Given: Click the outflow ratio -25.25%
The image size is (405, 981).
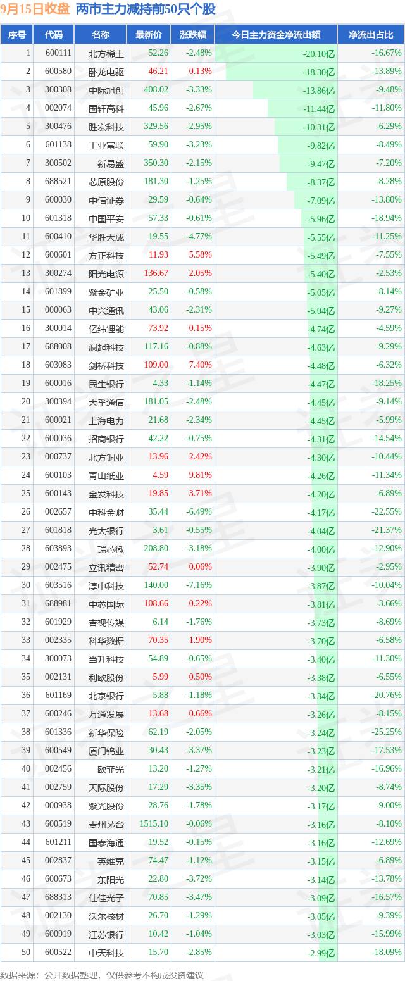Looking at the screenshot, I should pyautogui.click(x=387, y=732).
